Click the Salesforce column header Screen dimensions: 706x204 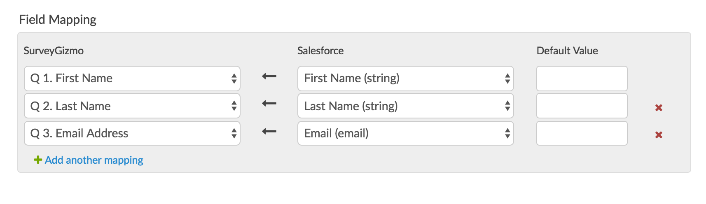pyautogui.click(x=320, y=51)
